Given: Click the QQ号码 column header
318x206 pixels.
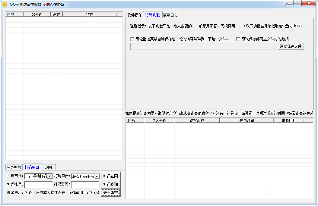Looking at the screenshot, I should pyautogui.click(x=37, y=14).
